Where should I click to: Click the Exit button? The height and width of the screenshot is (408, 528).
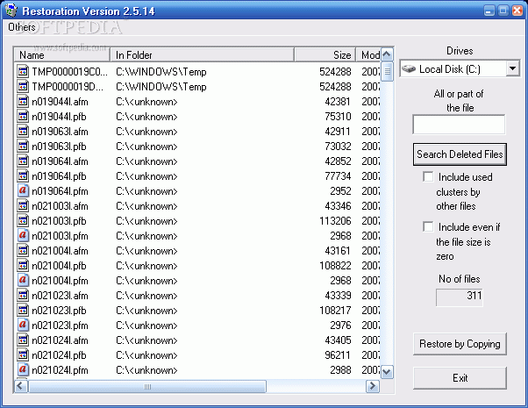click(460, 378)
